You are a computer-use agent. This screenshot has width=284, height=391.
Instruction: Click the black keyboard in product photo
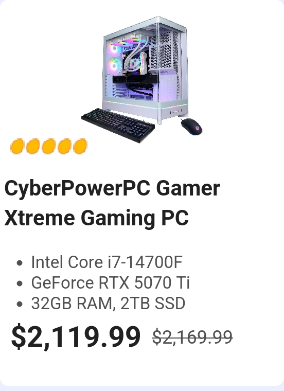[x=118, y=125]
